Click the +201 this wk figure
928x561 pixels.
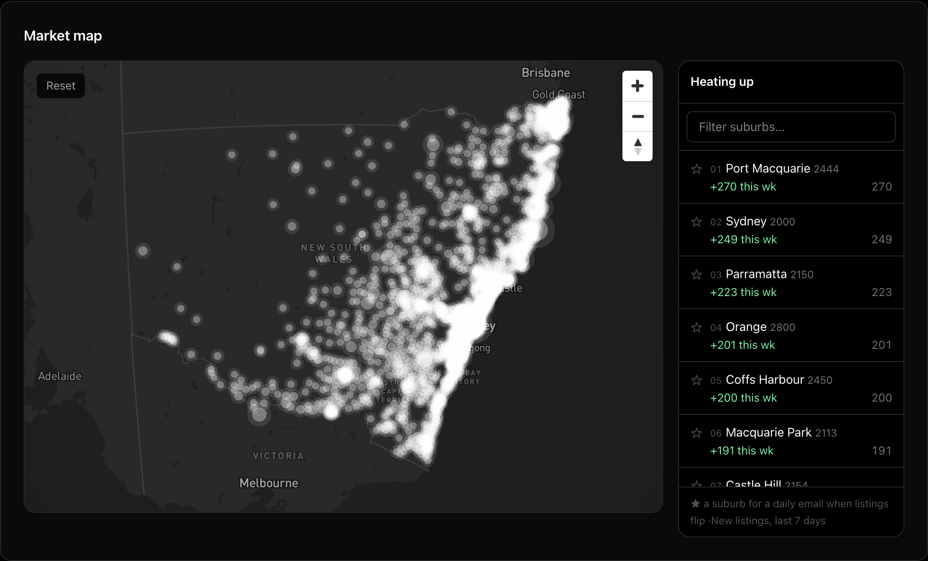tap(742, 345)
